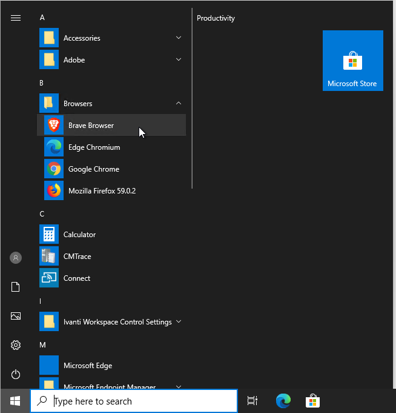Open Task View from the taskbar
396x413 pixels.
pos(252,401)
